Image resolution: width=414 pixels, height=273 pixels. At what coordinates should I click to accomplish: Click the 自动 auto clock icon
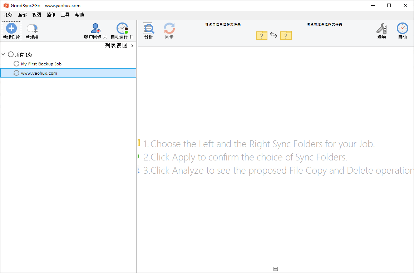point(402,28)
